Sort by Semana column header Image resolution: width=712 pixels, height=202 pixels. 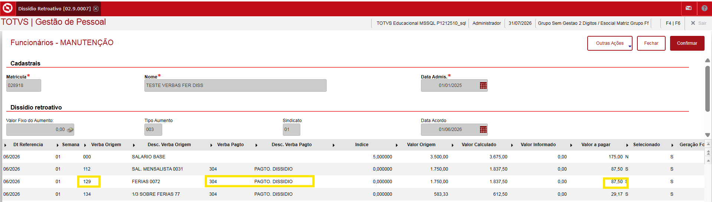[x=71, y=145]
